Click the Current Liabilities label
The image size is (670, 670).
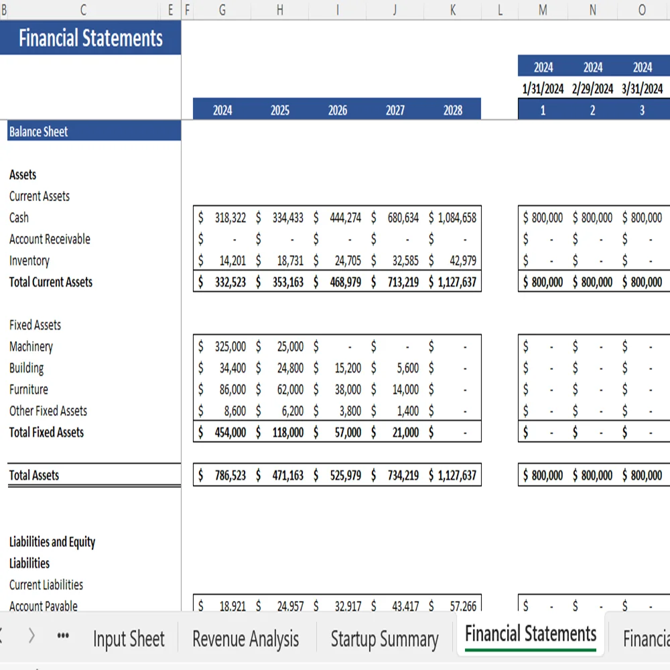[46, 584]
